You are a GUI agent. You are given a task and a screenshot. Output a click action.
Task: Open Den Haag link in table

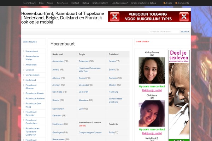tap(57, 92)
